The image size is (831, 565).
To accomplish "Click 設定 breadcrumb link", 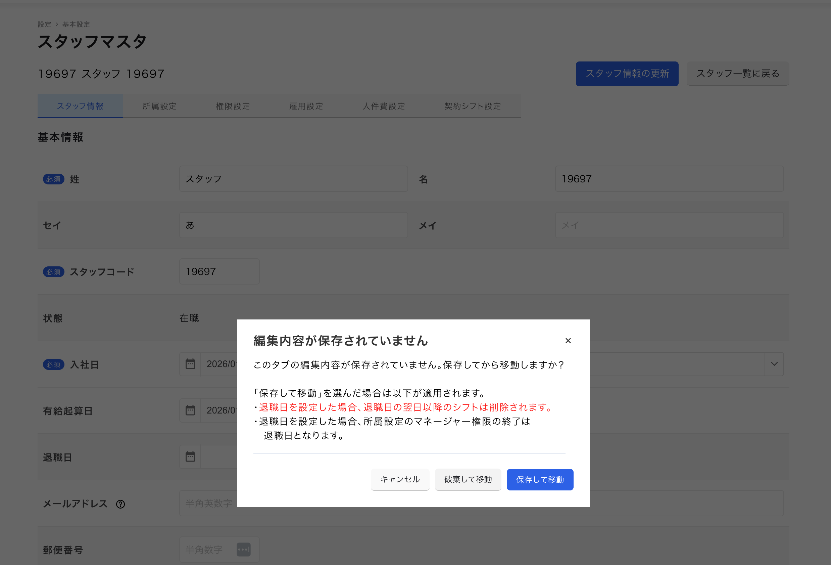I will point(44,24).
